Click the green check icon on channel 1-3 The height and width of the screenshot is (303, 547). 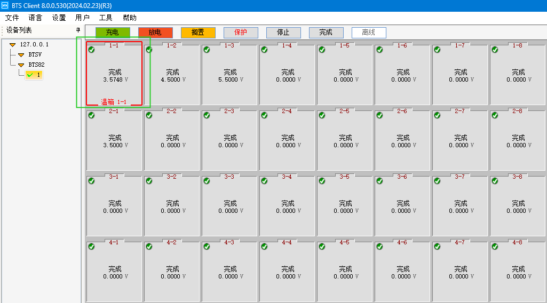[x=207, y=50]
